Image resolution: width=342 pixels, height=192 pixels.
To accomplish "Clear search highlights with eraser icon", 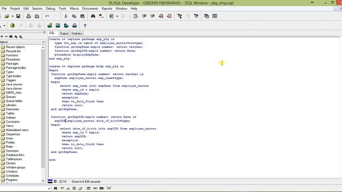I will [80, 188].
